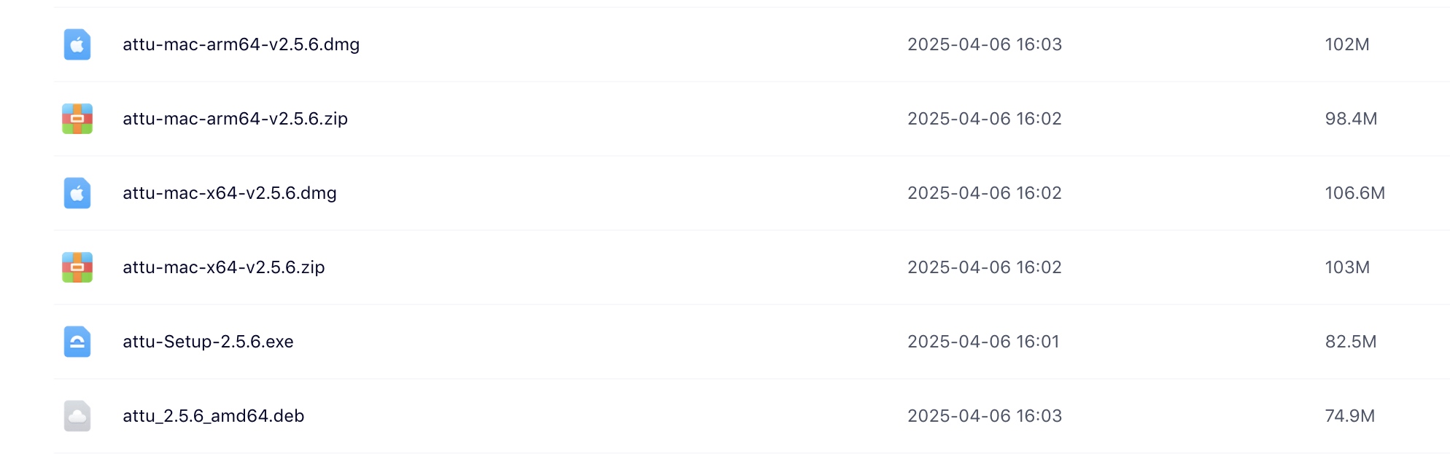The height and width of the screenshot is (456, 1450).
Task: Click the attu-mac-x64-v2.5.6.zip file name
Action: [x=223, y=267]
